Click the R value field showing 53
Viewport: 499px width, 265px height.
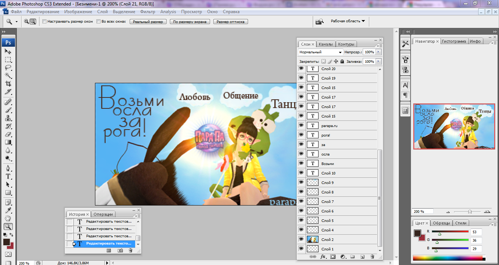tap(476, 232)
